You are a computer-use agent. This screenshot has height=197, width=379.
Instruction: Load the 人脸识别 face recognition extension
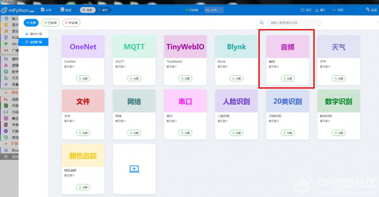point(236,133)
